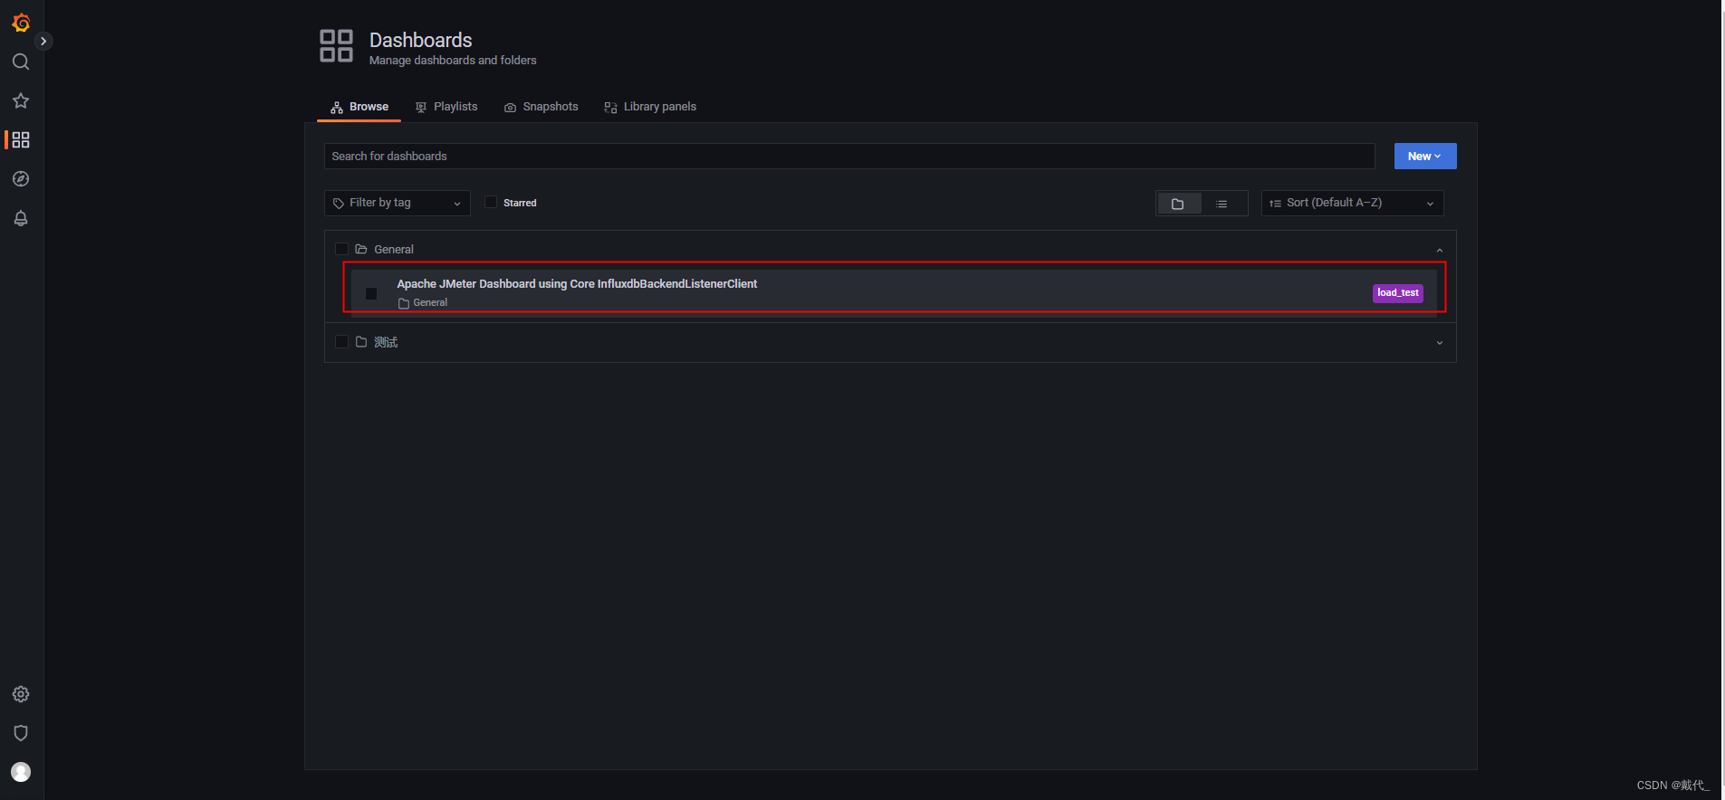
Task: Check the 测试 folder checkbox
Action: coord(341,341)
